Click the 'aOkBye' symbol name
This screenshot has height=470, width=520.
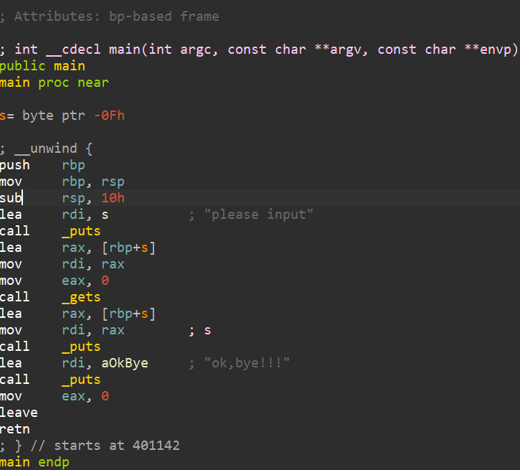(x=125, y=363)
